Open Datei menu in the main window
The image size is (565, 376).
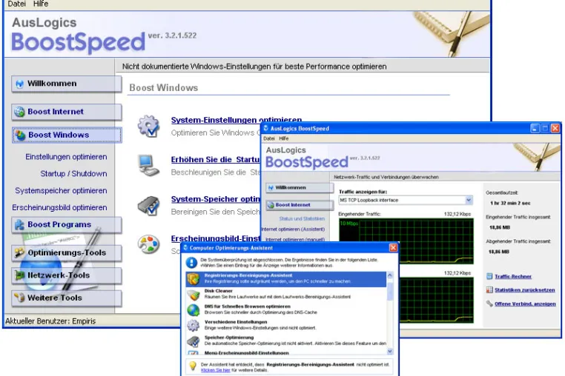click(x=16, y=4)
